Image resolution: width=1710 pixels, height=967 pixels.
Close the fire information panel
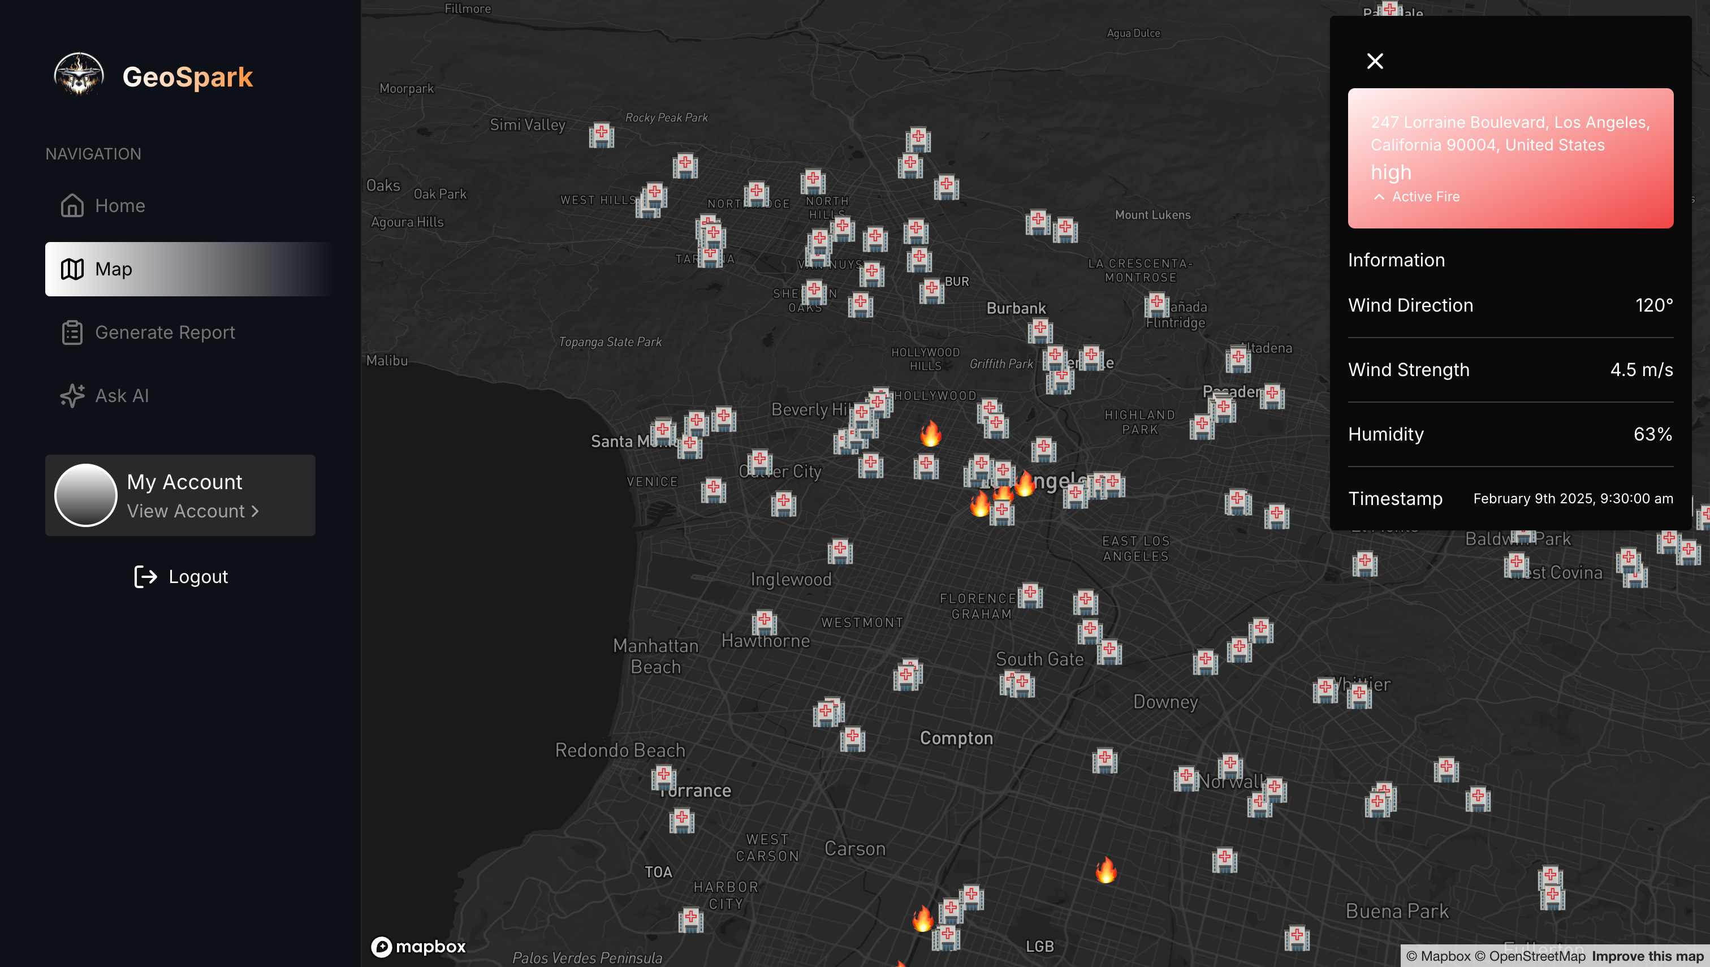point(1375,61)
